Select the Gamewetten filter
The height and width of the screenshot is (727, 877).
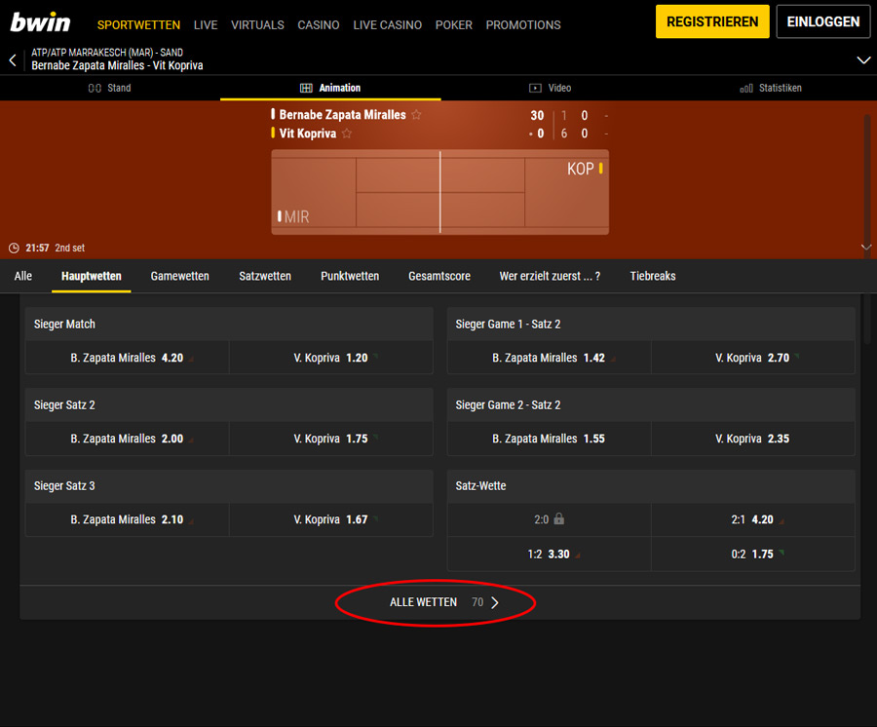[x=179, y=276]
